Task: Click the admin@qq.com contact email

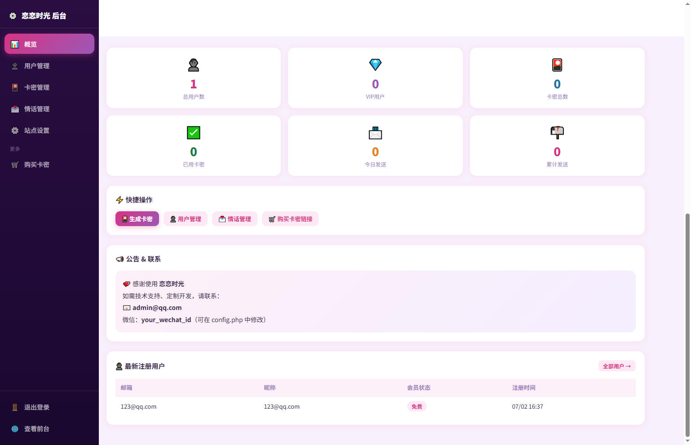Action: coord(157,308)
